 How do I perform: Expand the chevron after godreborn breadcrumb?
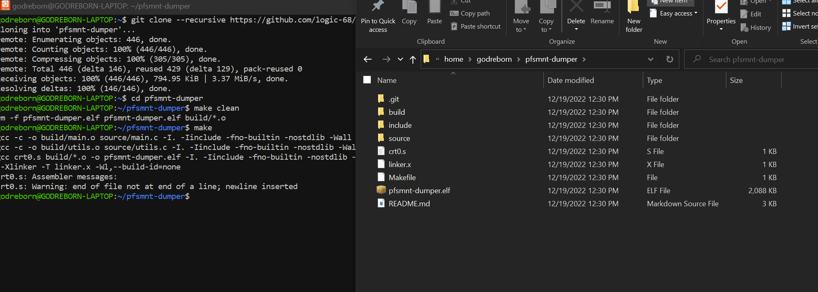(518, 59)
